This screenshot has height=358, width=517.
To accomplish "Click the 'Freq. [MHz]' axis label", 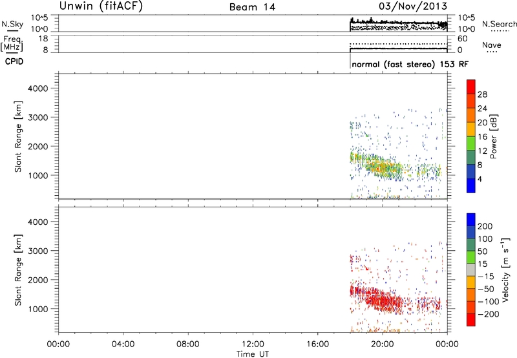I will 12,43.
